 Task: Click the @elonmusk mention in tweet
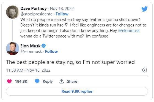[x=129, y=31]
